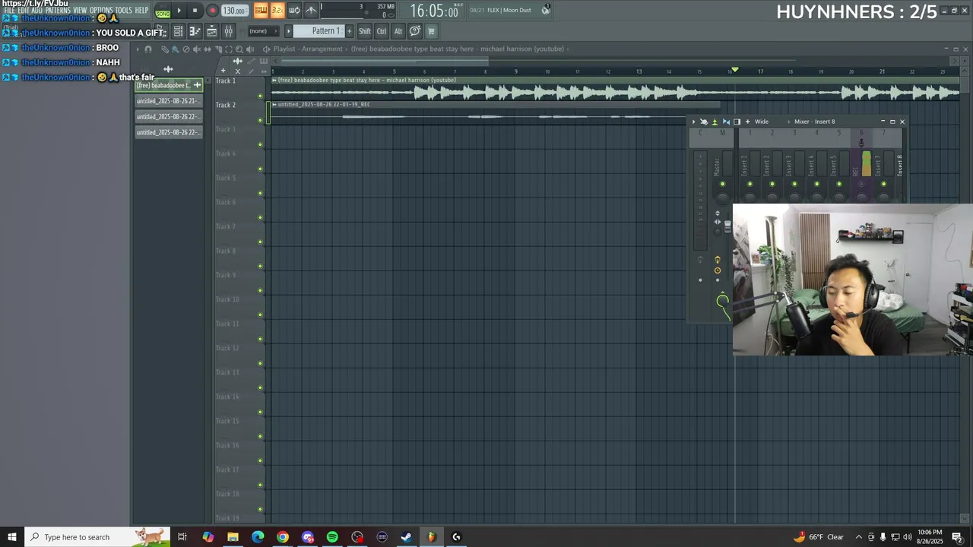Toggle the metronome icon in transport bar
Image resolution: width=973 pixels, height=547 pixels.
point(311,10)
